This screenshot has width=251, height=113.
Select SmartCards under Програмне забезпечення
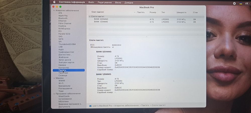click(64, 96)
